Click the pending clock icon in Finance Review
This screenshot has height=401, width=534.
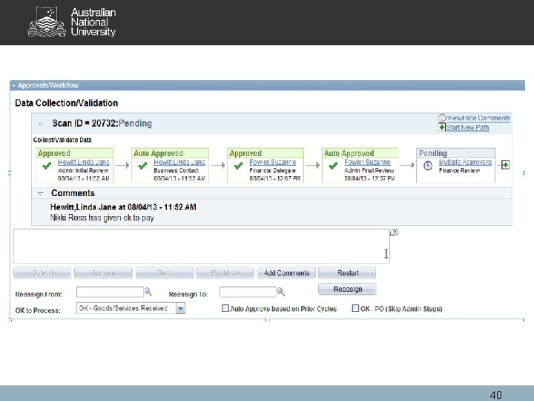[x=428, y=166]
